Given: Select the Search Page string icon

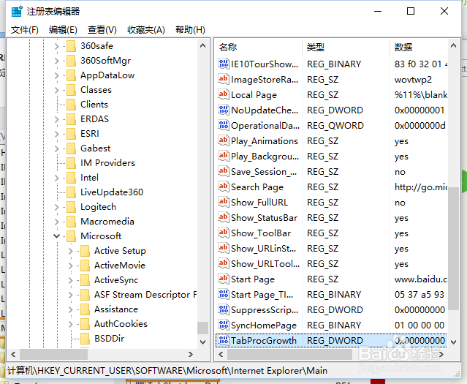Looking at the screenshot, I should 224,187.
